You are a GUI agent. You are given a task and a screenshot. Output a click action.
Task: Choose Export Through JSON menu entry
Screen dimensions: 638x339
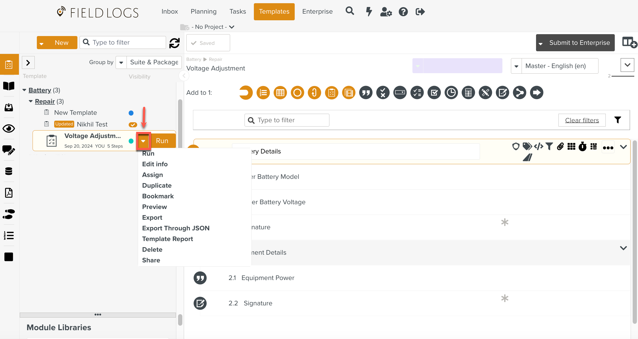(176, 228)
